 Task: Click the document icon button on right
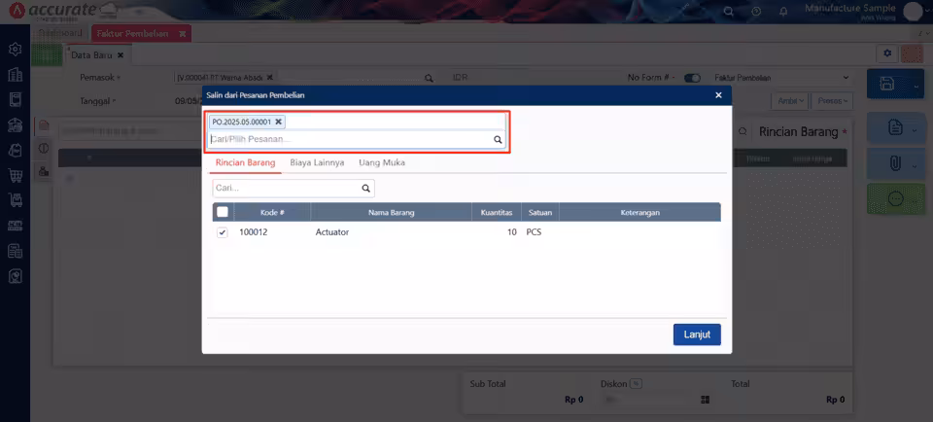pyautogui.click(x=895, y=128)
